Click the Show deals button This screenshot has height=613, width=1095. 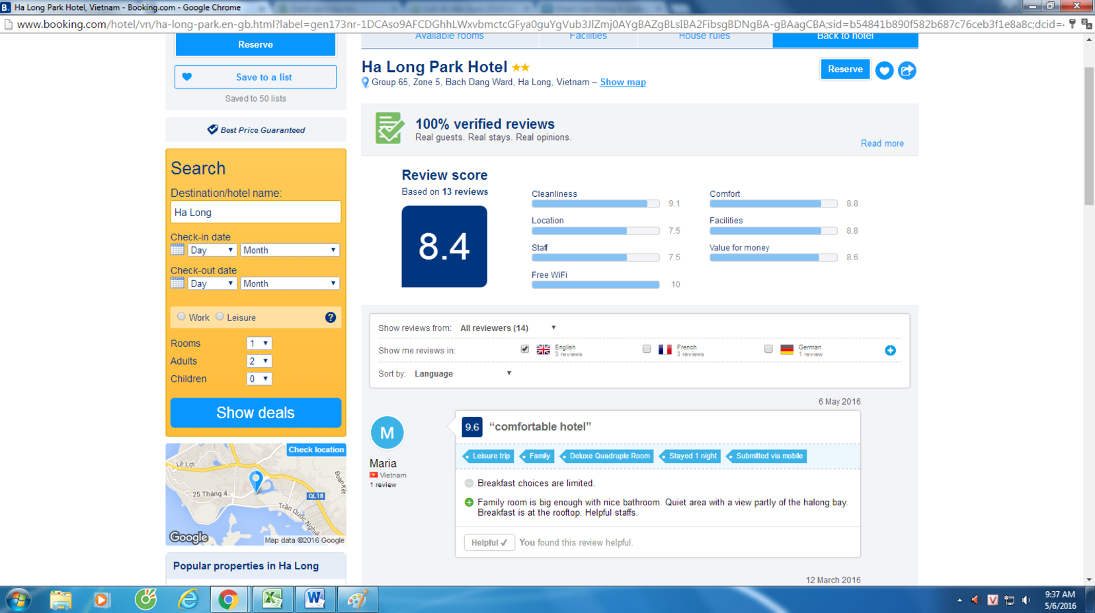[256, 412]
